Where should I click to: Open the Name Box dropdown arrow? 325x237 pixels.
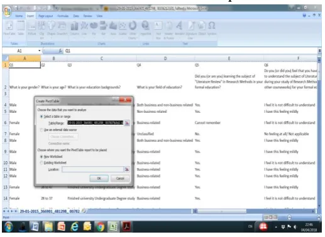click(x=40, y=51)
